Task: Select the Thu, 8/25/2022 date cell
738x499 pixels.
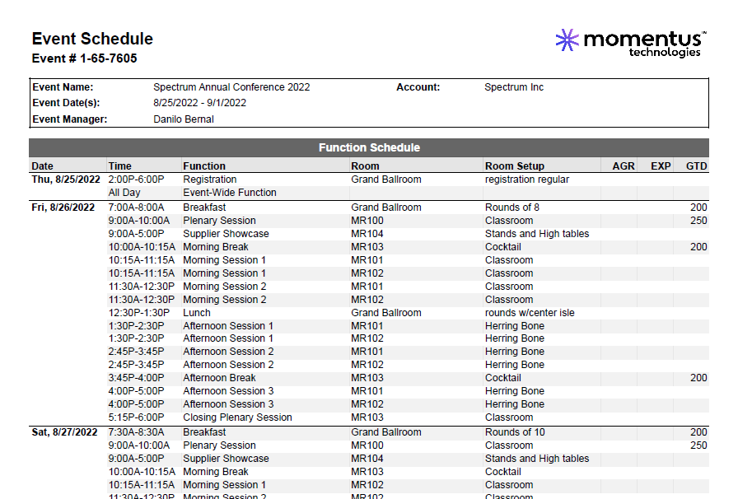Action: coord(66,180)
